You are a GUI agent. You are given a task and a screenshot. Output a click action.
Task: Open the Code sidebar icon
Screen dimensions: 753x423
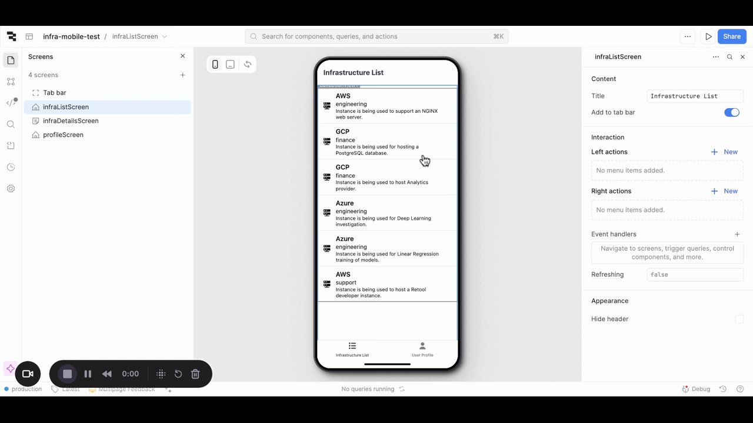pyautogui.click(x=11, y=103)
